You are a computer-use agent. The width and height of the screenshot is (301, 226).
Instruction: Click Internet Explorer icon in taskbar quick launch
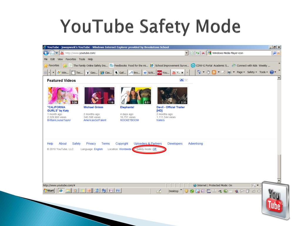61,191
